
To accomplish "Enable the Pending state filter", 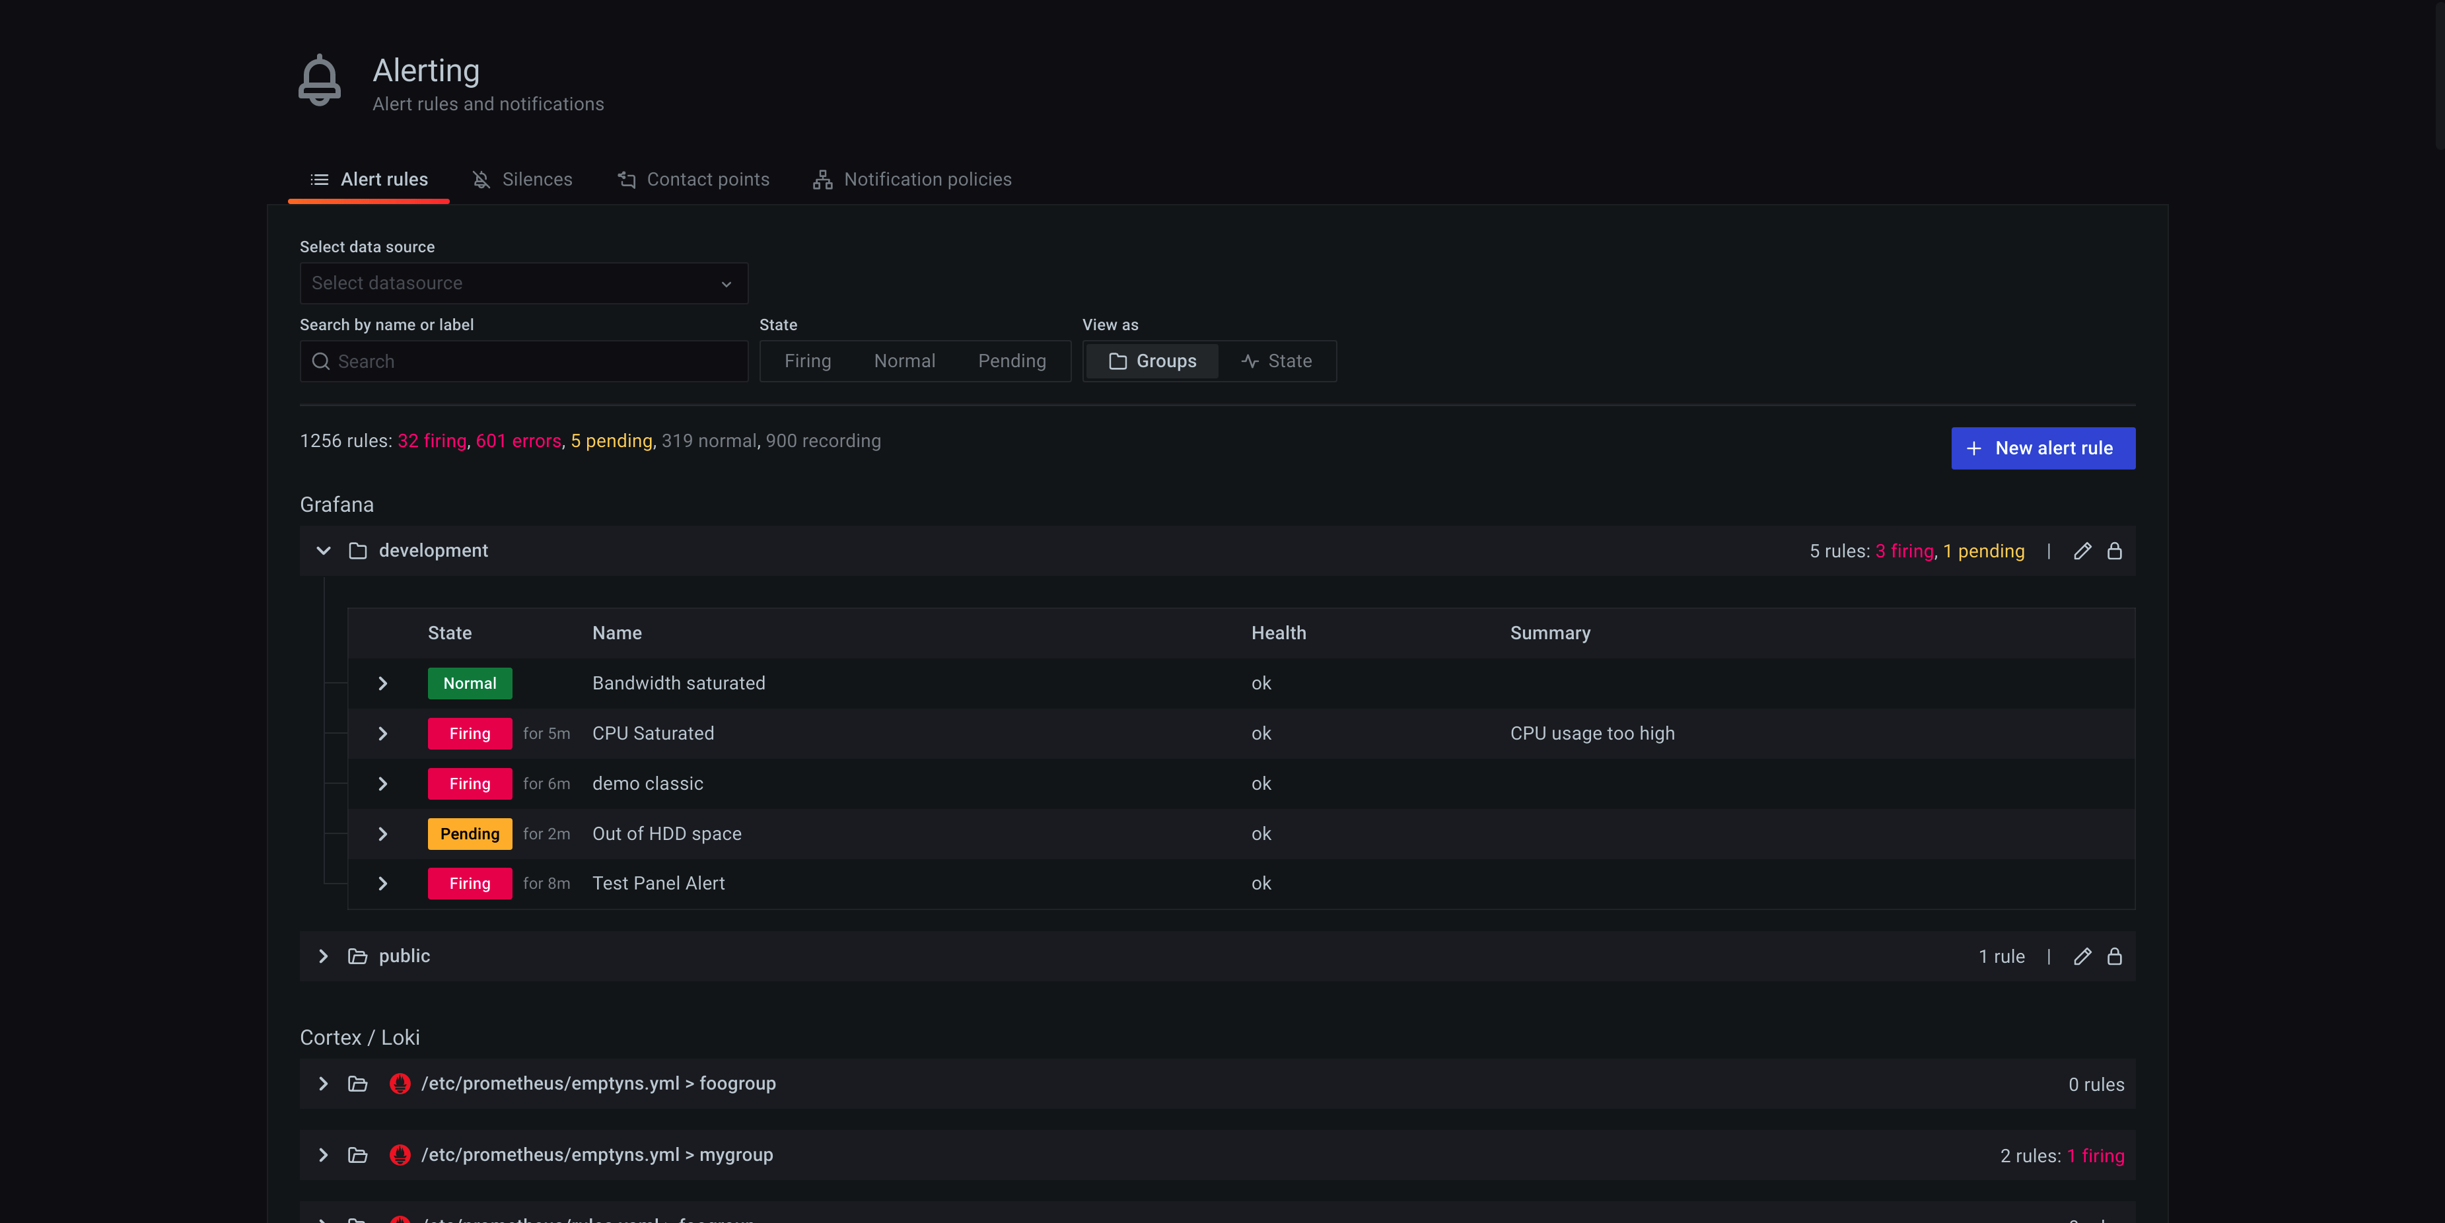I will click(x=1011, y=361).
